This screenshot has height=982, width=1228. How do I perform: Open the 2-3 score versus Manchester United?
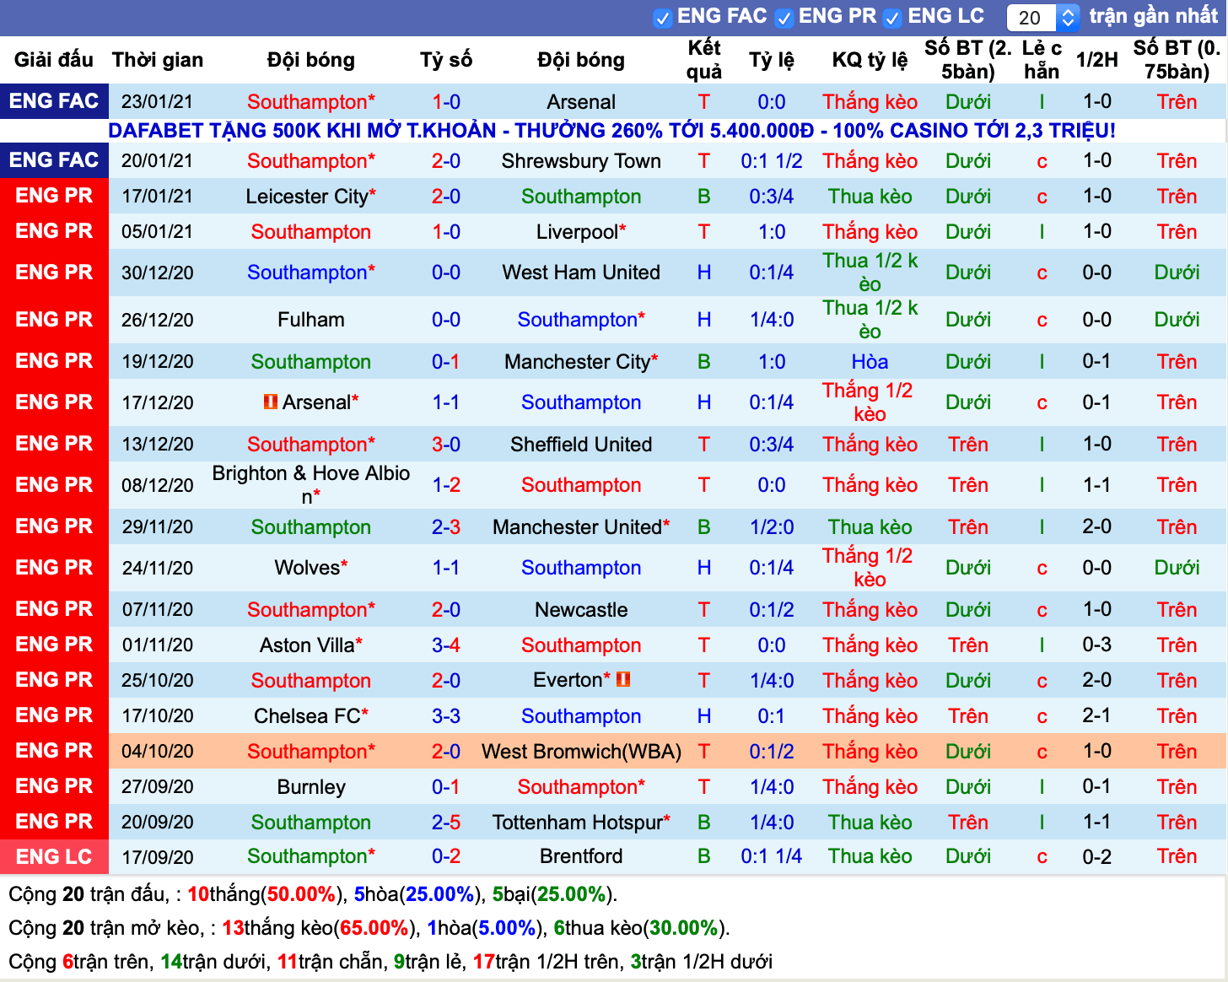coord(446,527)
